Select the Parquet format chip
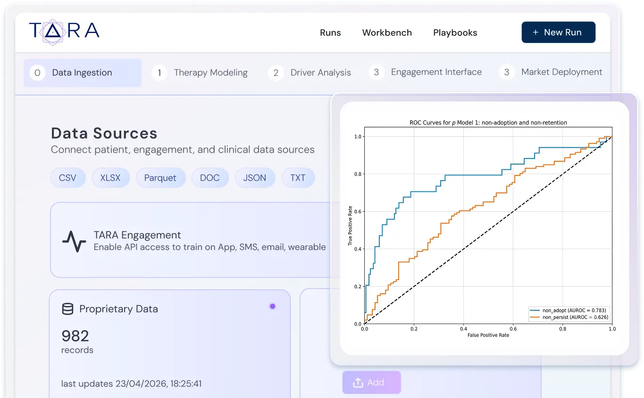Screen dimensions: 644x398 (x=160, y=178)
